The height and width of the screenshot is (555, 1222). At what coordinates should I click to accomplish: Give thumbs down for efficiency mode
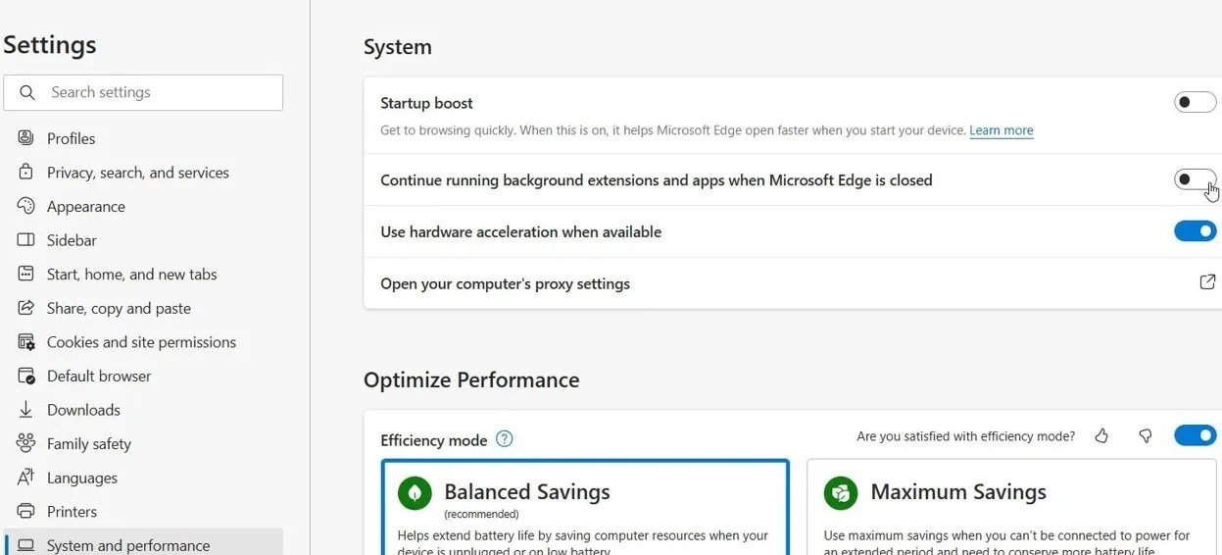click(1145, 435)
